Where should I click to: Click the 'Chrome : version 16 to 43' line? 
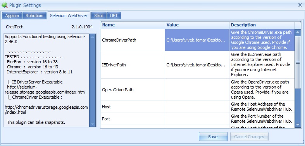33,67
